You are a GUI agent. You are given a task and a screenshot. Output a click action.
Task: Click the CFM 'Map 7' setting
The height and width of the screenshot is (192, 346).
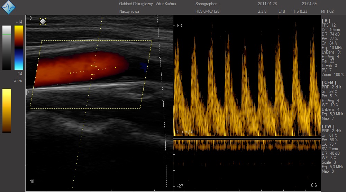[x=328, y=118]
